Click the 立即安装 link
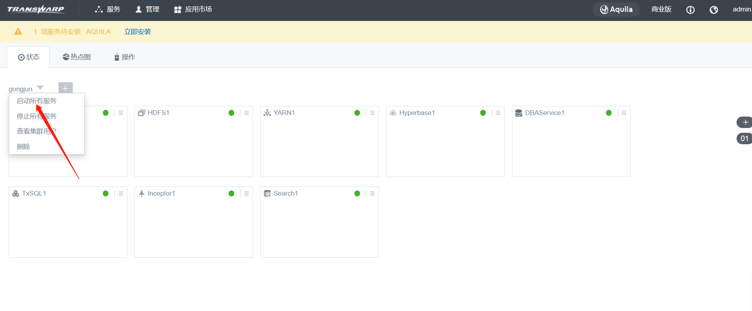Image resolution: width=752 pixels, height=311 pixels. 138,32
